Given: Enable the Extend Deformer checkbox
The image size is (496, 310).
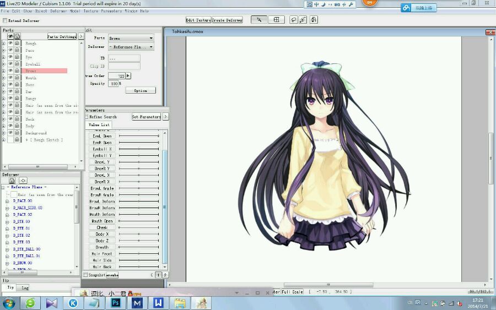Looking at the screenshot, I should (x=5, y=20).
